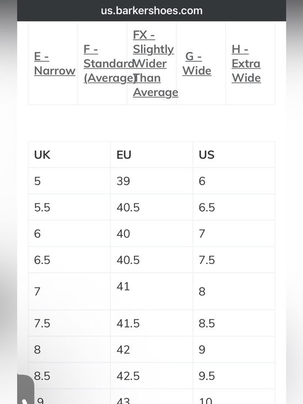Open the F - Standard (Average) link
Viewport: 303px width, 404px height.
tap(109, 63)
